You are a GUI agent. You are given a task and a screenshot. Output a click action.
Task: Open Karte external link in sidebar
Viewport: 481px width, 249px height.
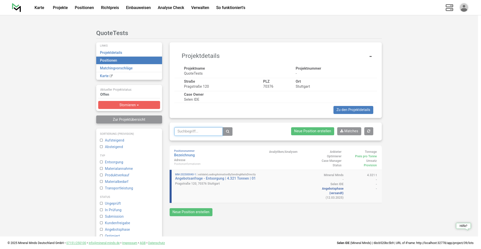pos(106,76)
